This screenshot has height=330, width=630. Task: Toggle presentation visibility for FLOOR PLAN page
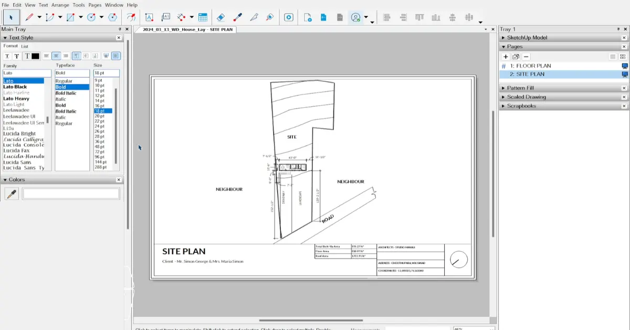pos(624,65)
